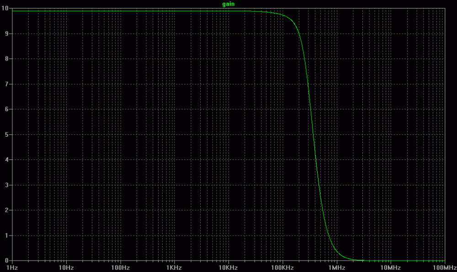This screenshot has width=457, height=272.
Task: Click the gain curve where it crosses 5
Action: [314, 134]
